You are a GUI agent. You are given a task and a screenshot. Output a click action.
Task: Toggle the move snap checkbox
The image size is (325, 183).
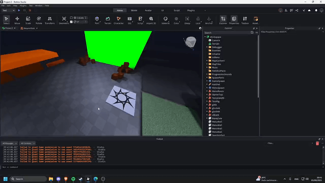[71, 18]
